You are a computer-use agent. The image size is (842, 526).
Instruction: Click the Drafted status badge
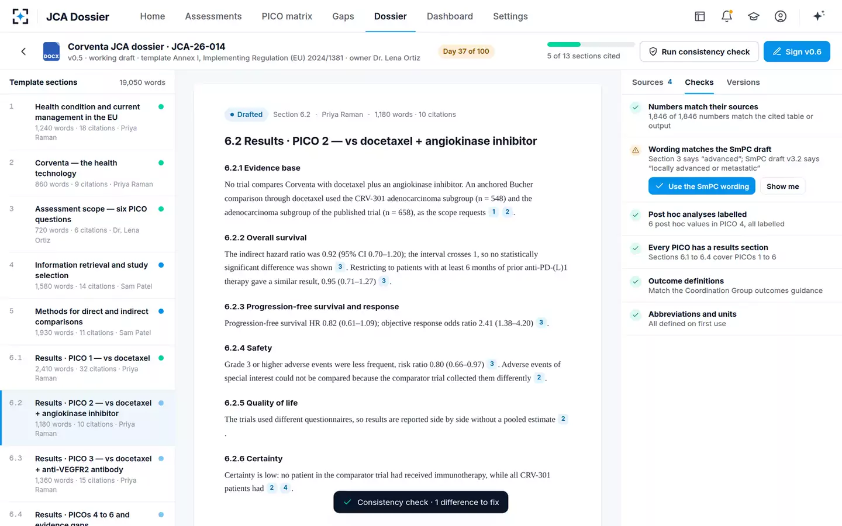tap(246, 115)
